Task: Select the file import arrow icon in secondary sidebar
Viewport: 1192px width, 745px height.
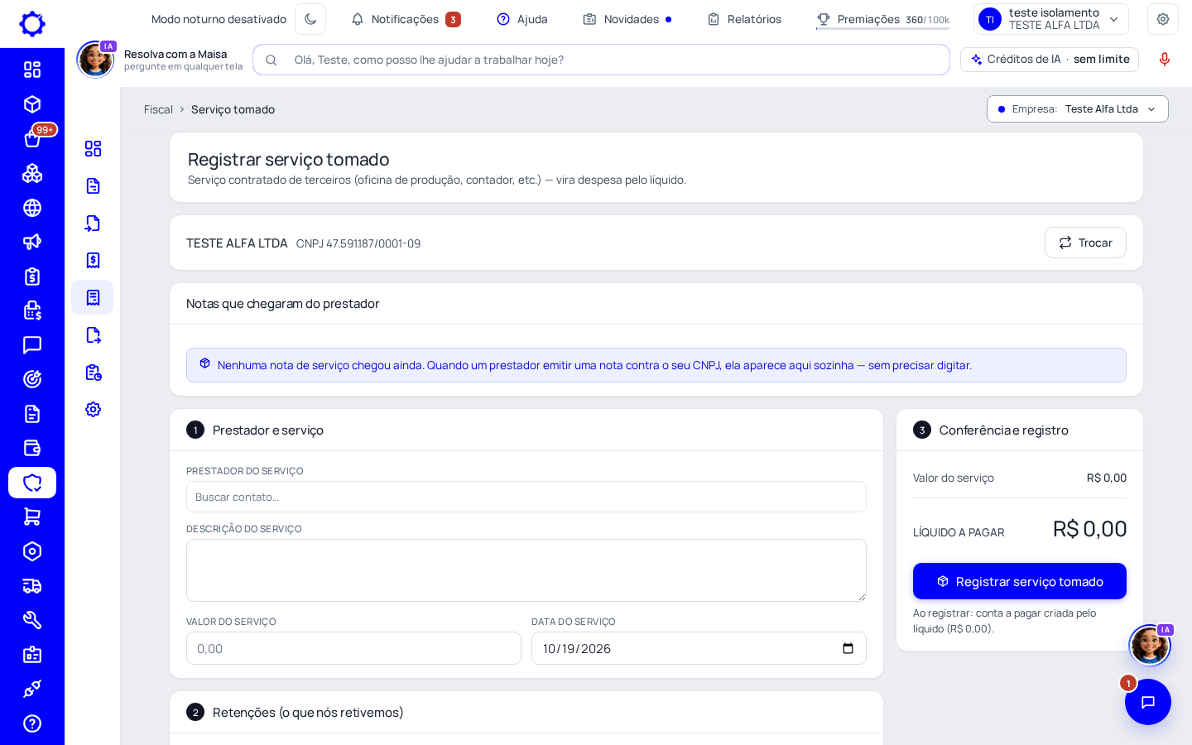Action: pyautogui.click(x=93, y=223)
